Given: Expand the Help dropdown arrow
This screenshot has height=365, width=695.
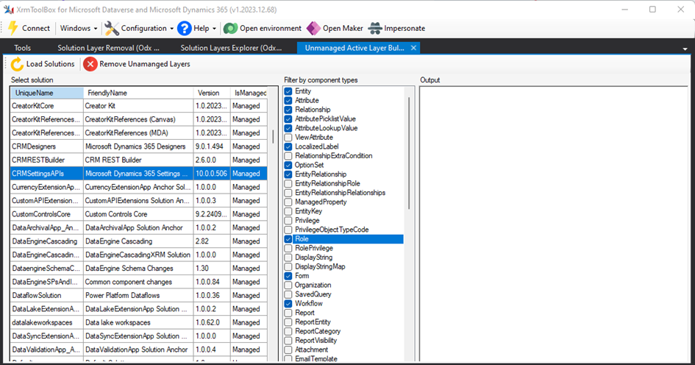Looking at the screenshot, I should pos(214,29).
